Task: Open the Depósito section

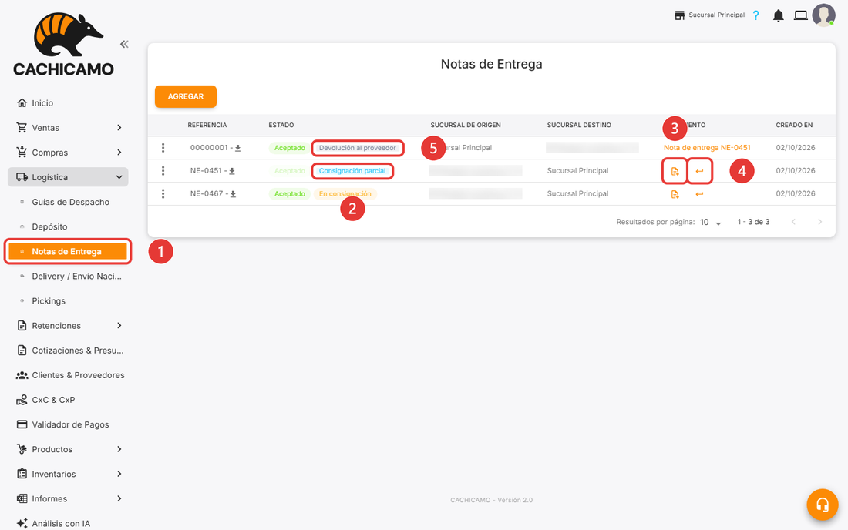Action: tap(49, 227)
